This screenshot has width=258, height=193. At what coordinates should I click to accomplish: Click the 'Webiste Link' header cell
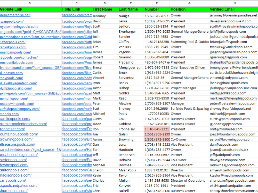tap(30, 9)
